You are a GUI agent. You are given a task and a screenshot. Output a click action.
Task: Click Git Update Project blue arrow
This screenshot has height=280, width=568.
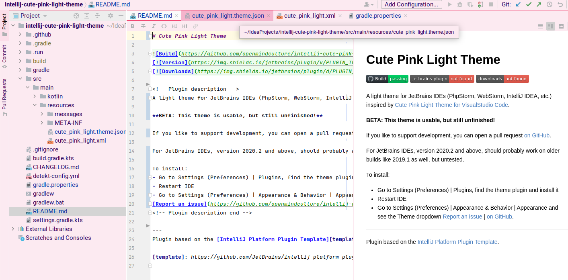(x=518, y=4)
